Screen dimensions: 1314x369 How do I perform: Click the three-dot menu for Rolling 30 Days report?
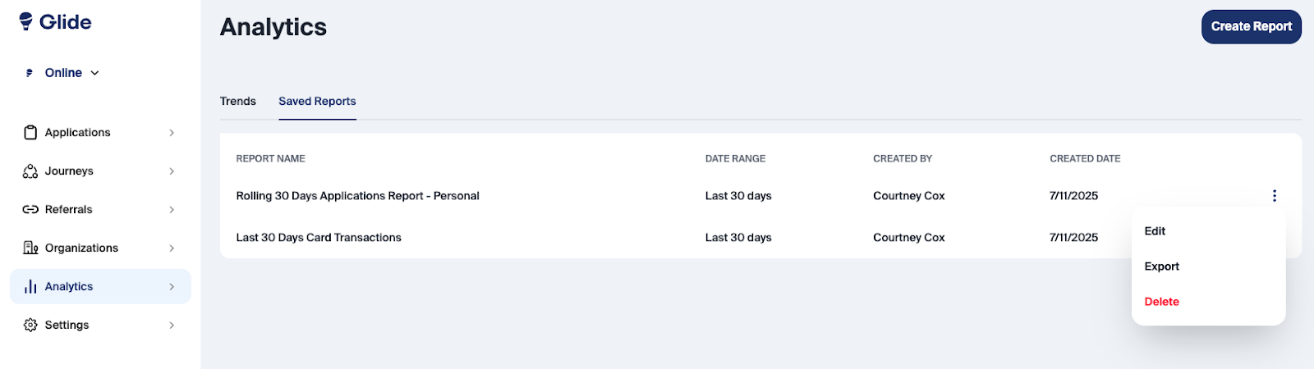(x=1274, y=196)
